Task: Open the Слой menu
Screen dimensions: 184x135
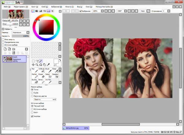Action: tap(45, 7)
